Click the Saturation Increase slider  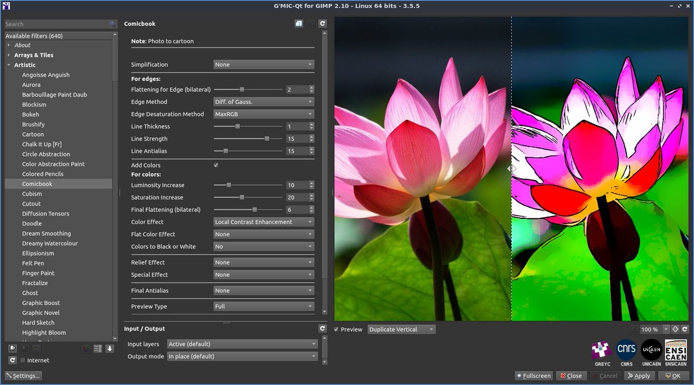(248, 197)
